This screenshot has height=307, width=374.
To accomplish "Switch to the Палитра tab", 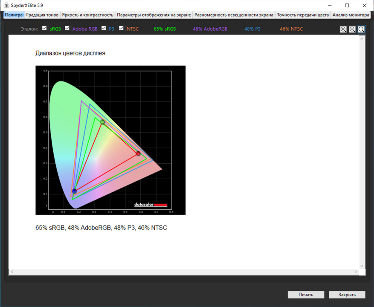I will coord(14,15).
